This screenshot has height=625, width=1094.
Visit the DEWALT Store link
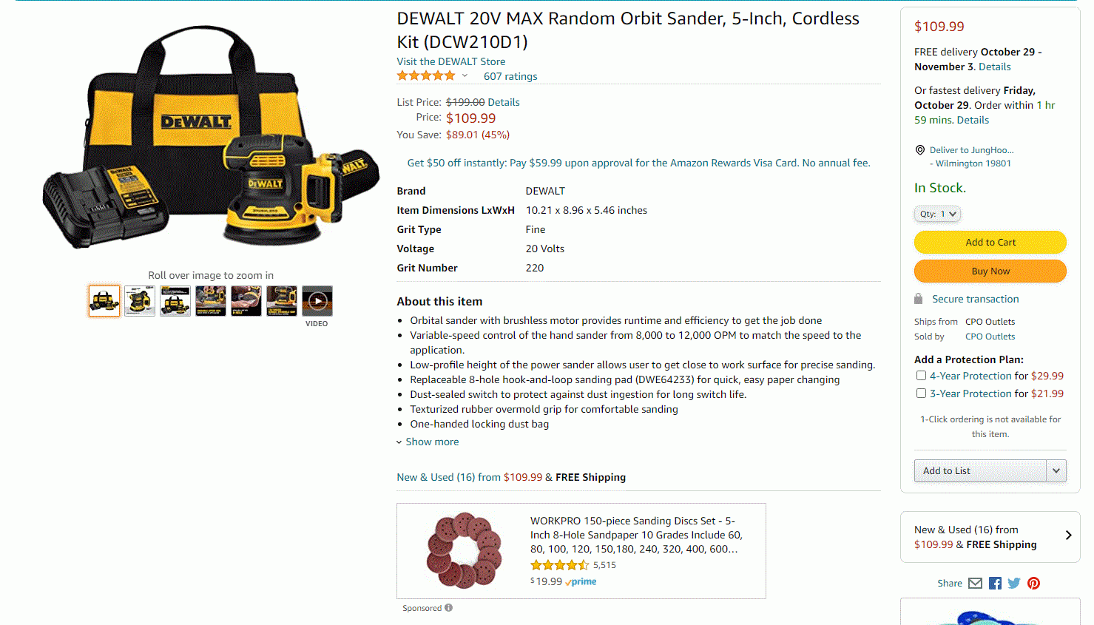click(x=451, y=61)
